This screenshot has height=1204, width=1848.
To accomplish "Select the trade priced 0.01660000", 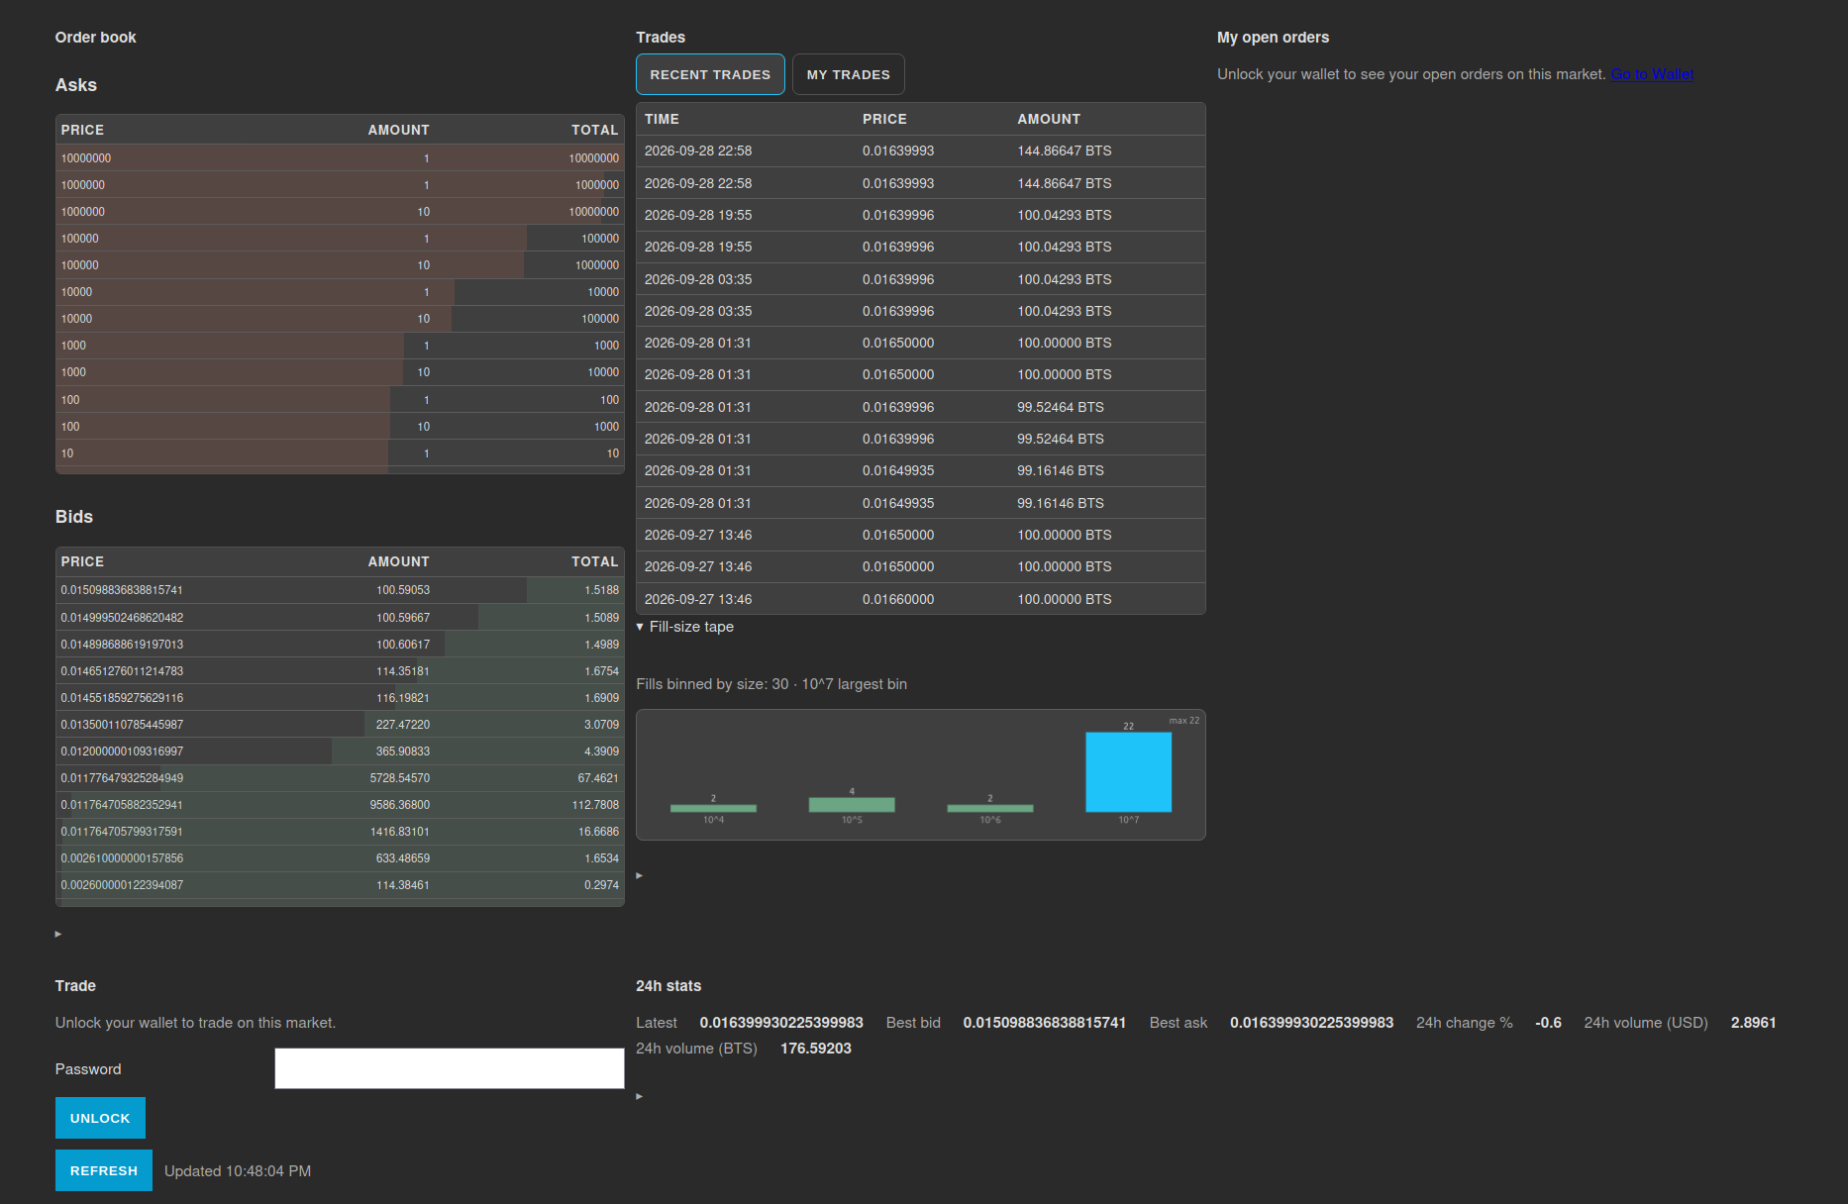I will [x=920, y=599].
